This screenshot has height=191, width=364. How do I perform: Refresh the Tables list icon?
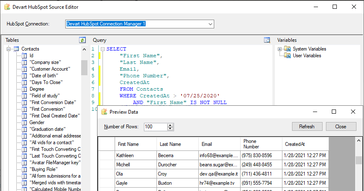[x=82, y=40]
